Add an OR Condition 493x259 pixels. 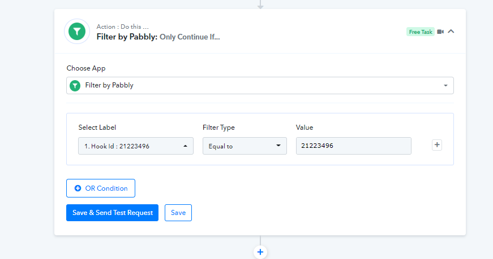pyautogui.click(x=101, y=188)
